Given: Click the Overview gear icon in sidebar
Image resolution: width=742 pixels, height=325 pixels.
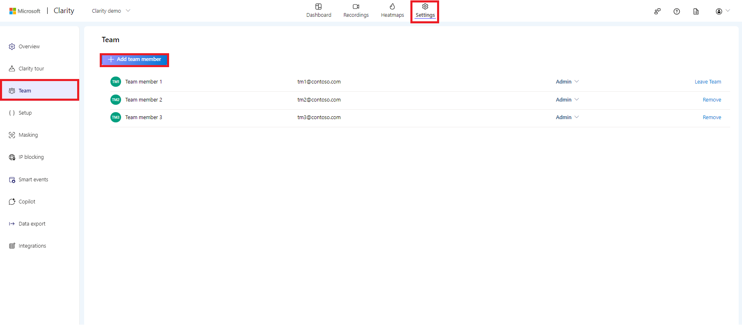Looking at the screenshot, I should pyautogui.click(x=12, y=47).
